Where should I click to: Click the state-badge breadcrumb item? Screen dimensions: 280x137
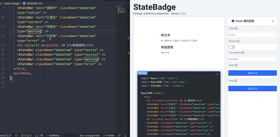[x=12, y=3]
